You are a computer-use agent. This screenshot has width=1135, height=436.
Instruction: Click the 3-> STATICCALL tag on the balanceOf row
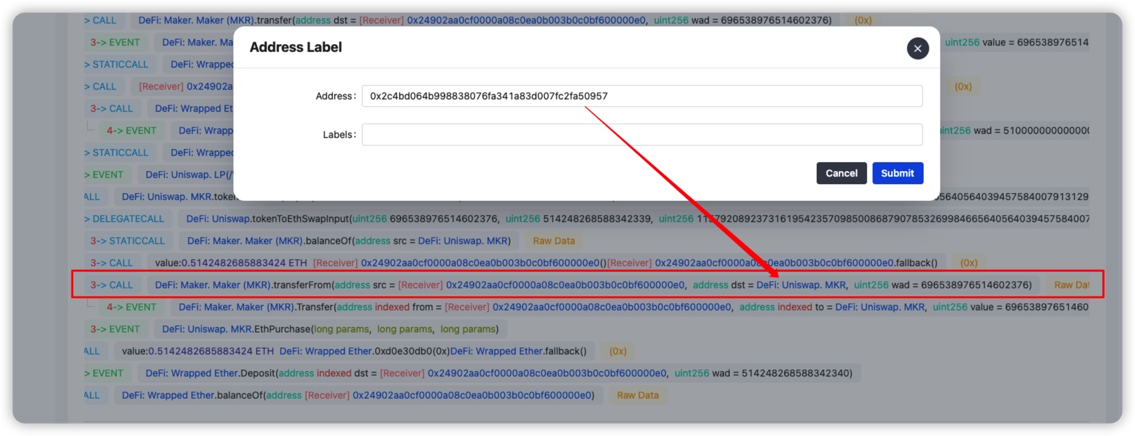128,241
